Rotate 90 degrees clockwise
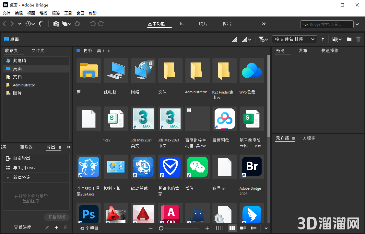This screenshot has width=365, height=234. [x=101, y=24]
